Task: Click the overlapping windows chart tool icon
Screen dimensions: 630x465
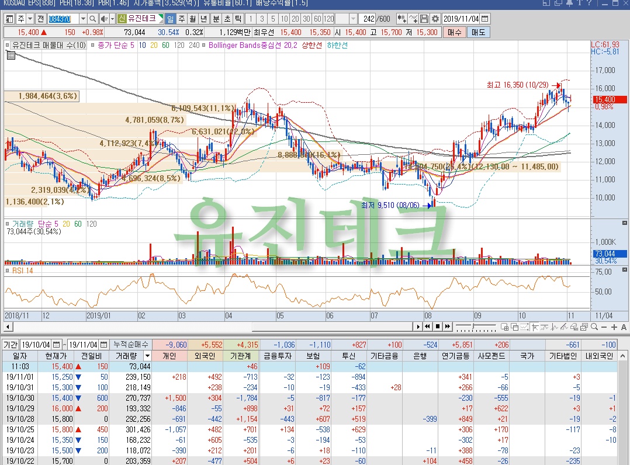Action: [x=515, y=327]
